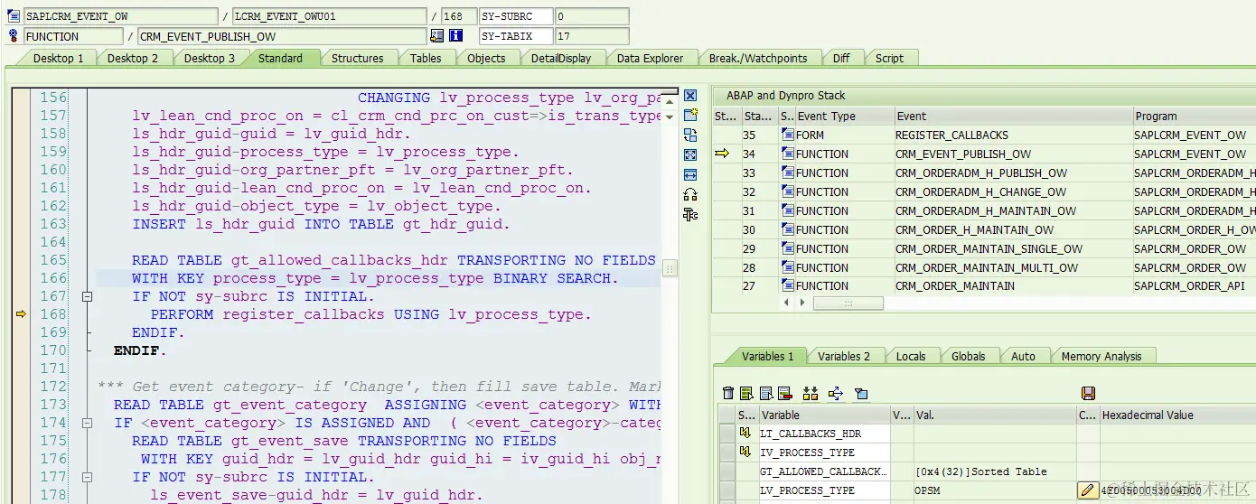Click the save diskette icon above Hexadecimal Value
The width and height of the screenshot is (1256, 504).
coord(1088,393)
